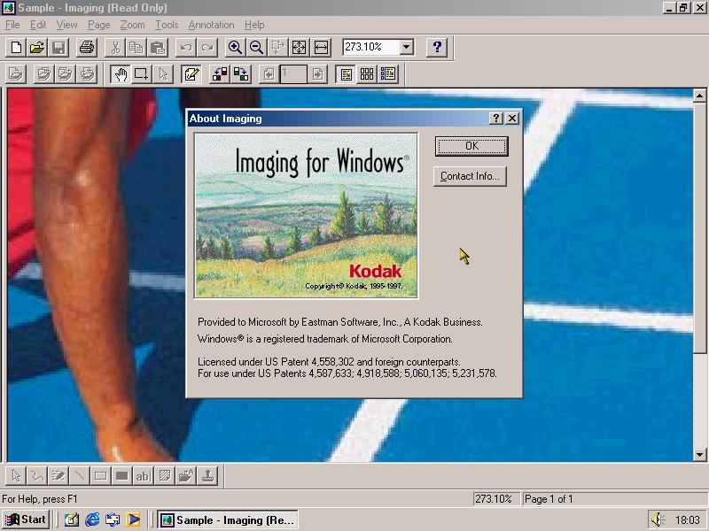Rotate the image left
The width and height of the screenshot is (709, 531).
[219, 74]
